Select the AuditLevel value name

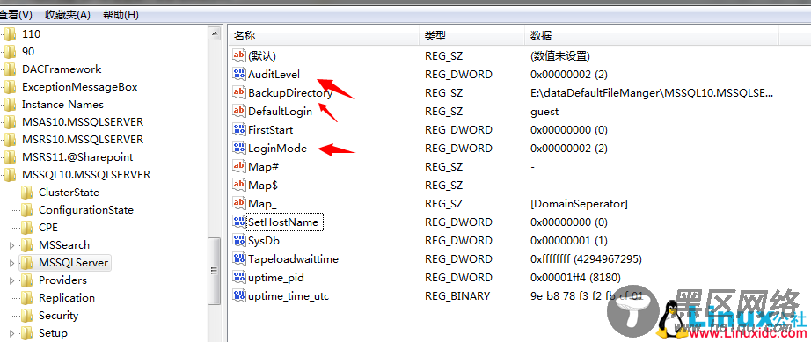274,75
